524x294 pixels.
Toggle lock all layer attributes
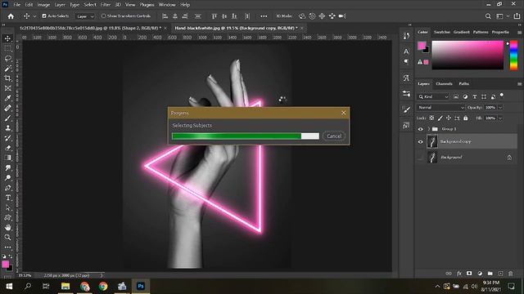pos(466,118)
